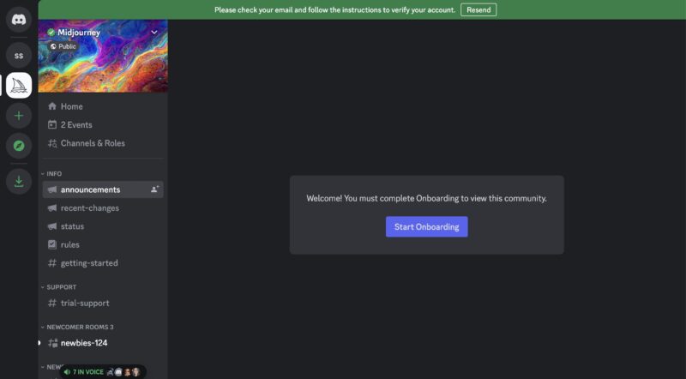Image resolution: width=686 pixels, height=379 pixels.
Task: Open the 2 Events item
Action: pyautogui.click(x=75, y=124)
